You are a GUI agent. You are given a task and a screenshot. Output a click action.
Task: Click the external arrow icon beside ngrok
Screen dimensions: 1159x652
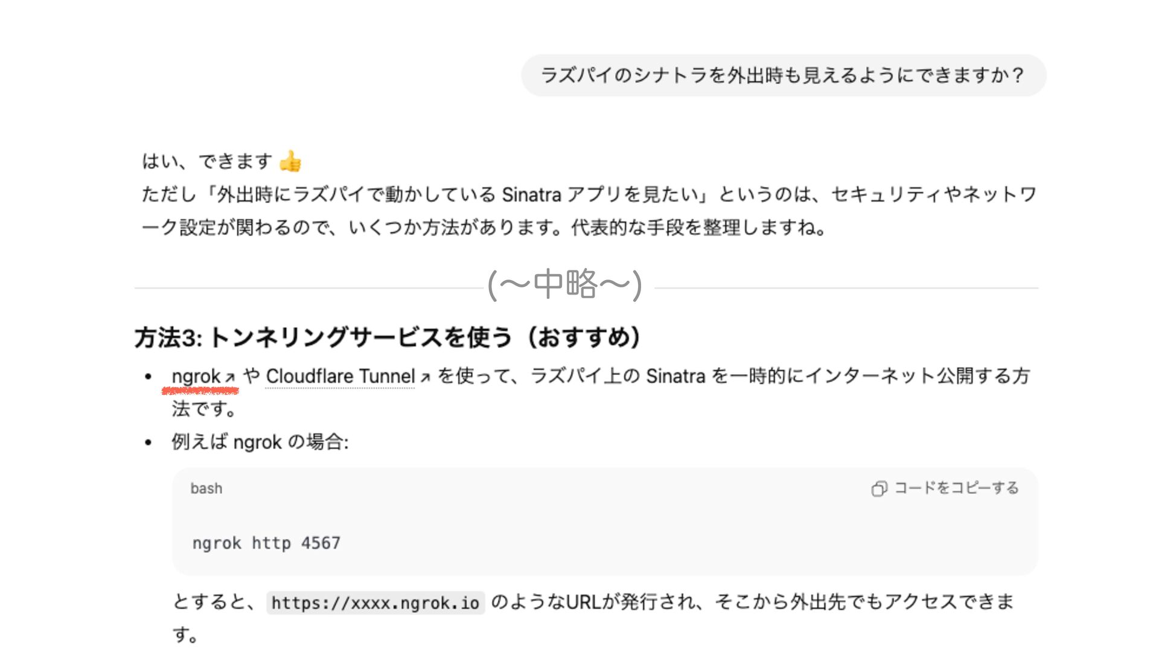click(230, 378)
